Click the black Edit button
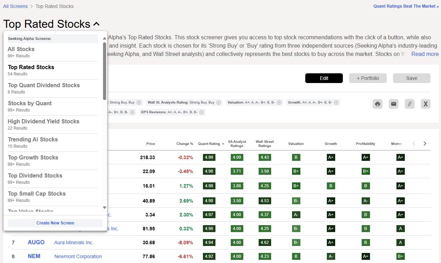This screenshot has width=441, height=263. 324,78
